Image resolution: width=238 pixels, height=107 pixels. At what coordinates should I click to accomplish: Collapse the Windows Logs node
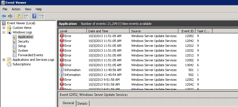pos(4,32)
